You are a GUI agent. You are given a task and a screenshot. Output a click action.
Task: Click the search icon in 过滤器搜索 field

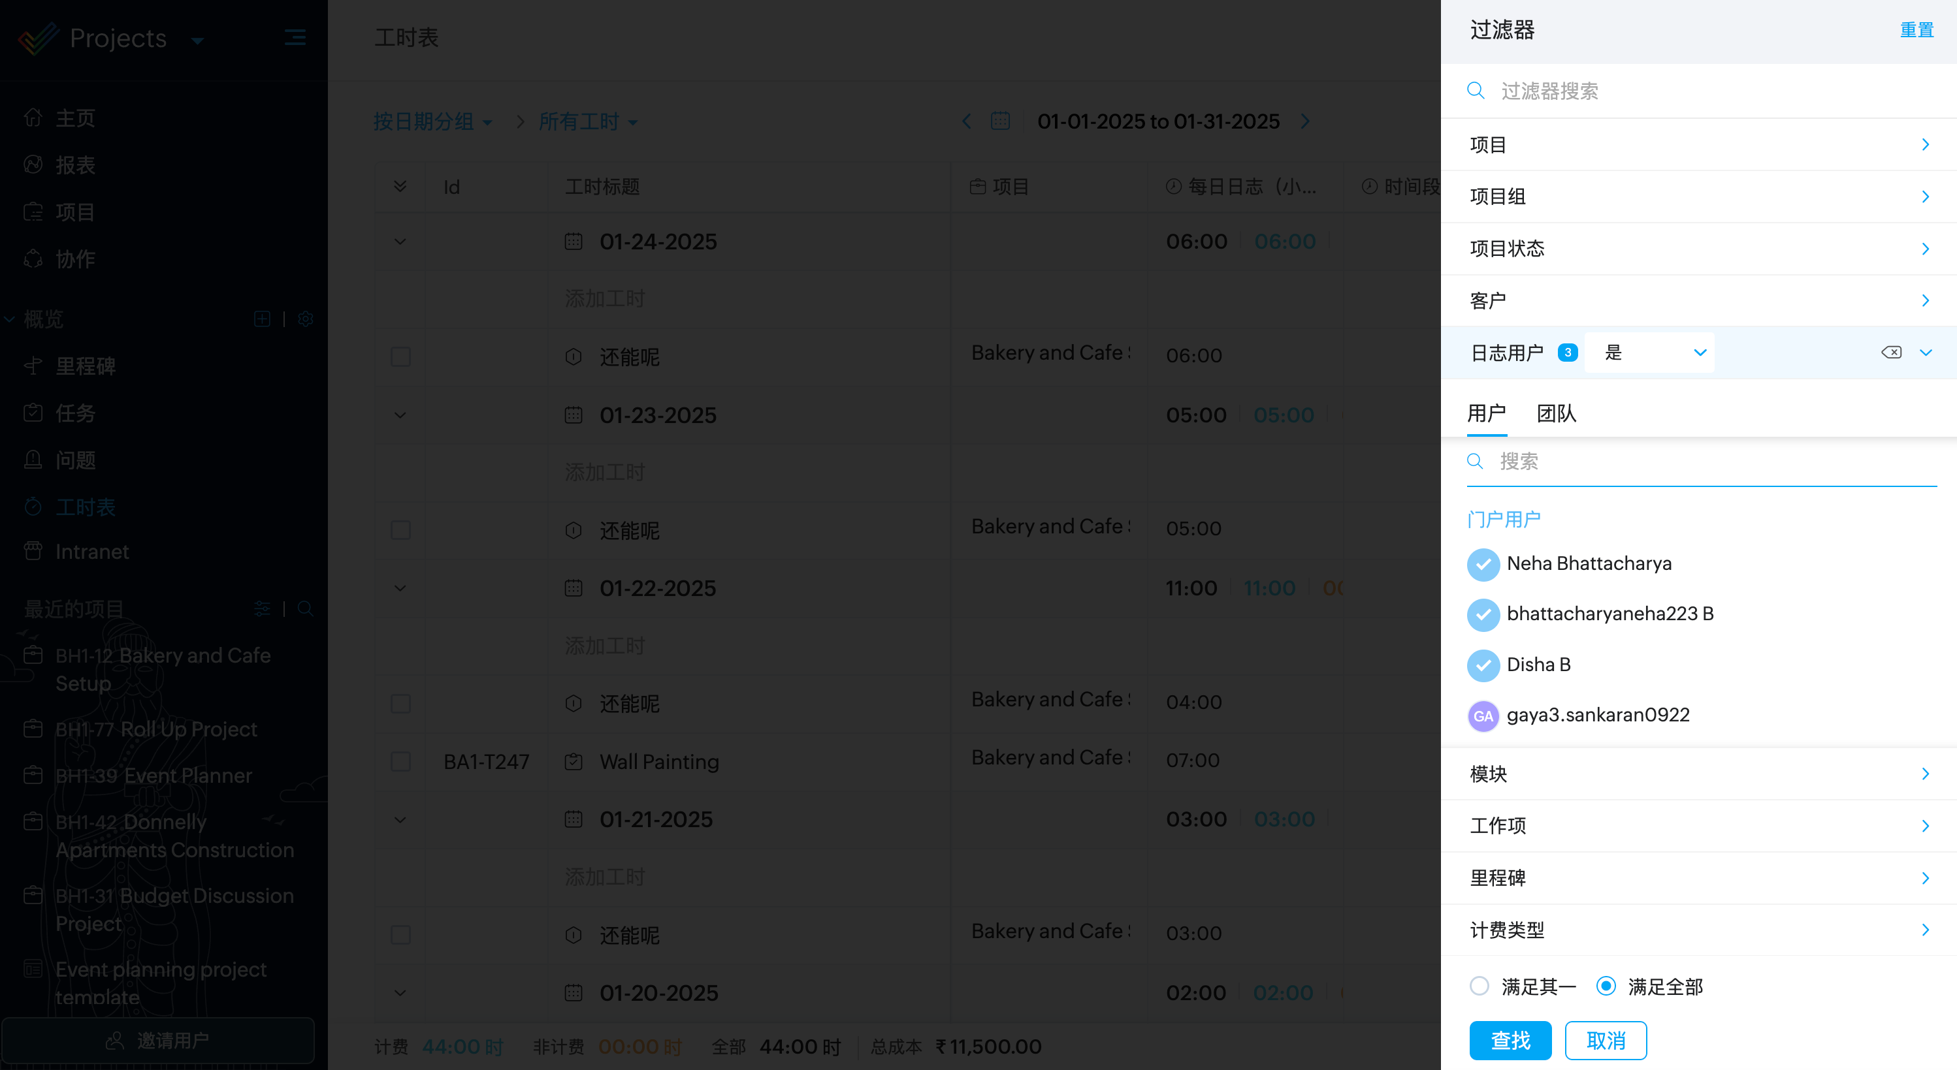coord(1476,90)
